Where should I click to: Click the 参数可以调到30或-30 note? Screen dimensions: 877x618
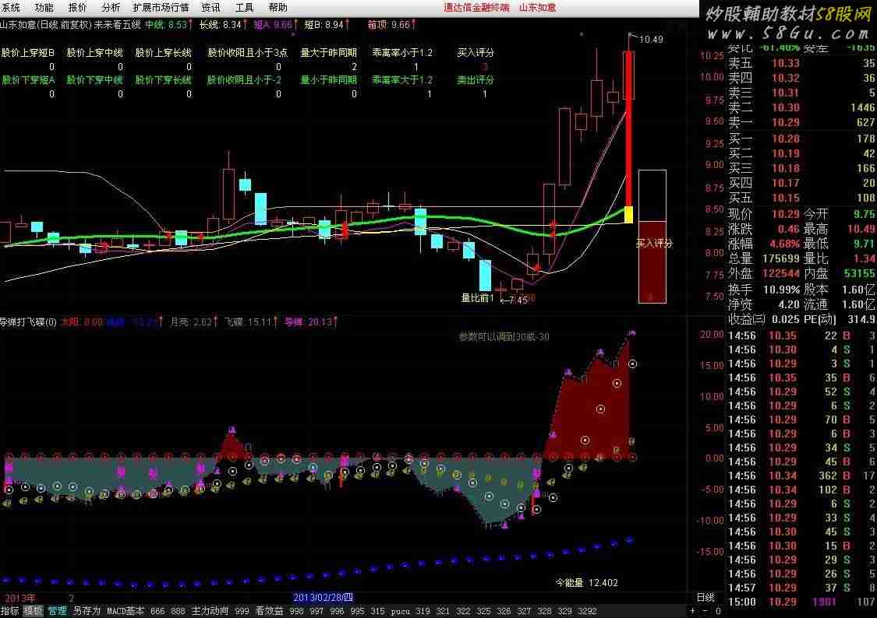tap(504, 337)
